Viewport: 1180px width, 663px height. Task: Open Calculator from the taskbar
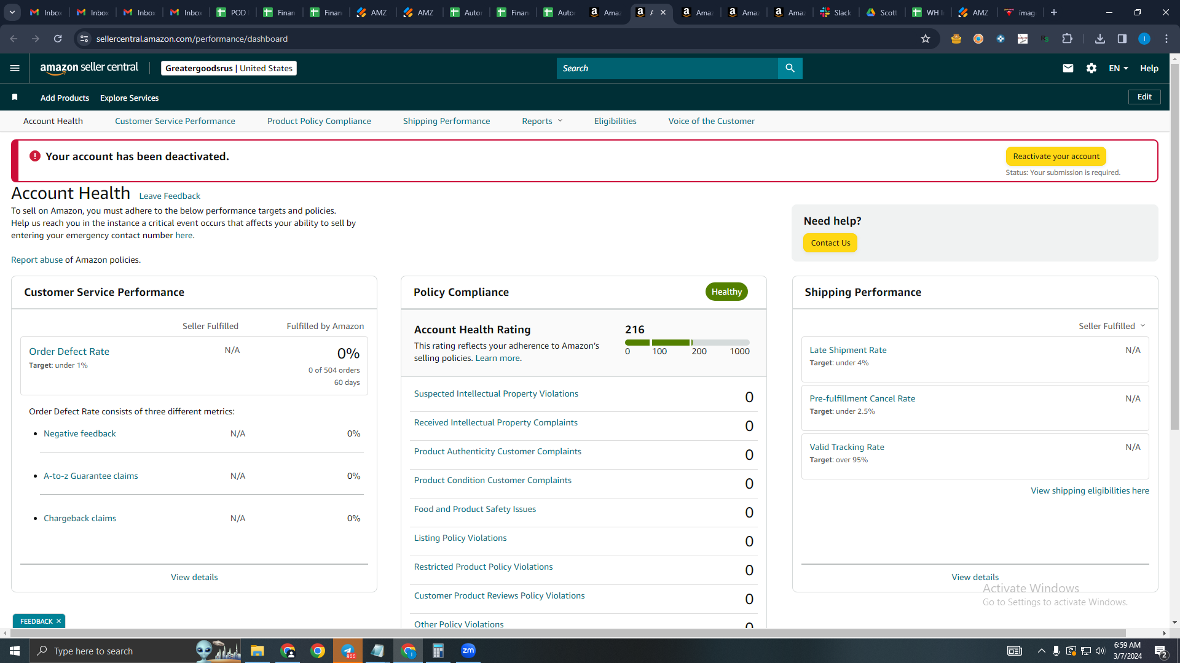(438, 651)
